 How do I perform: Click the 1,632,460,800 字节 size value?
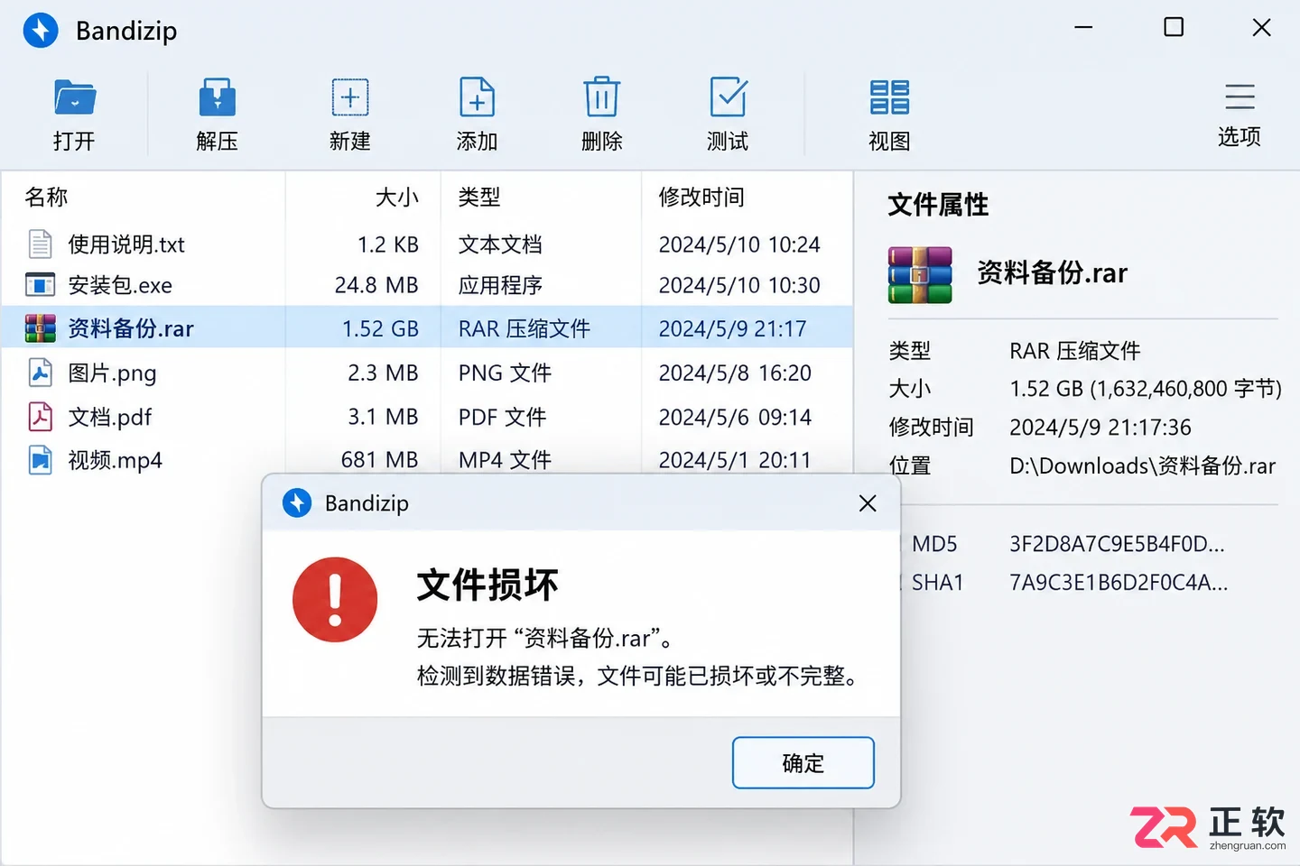[1185, 390]
